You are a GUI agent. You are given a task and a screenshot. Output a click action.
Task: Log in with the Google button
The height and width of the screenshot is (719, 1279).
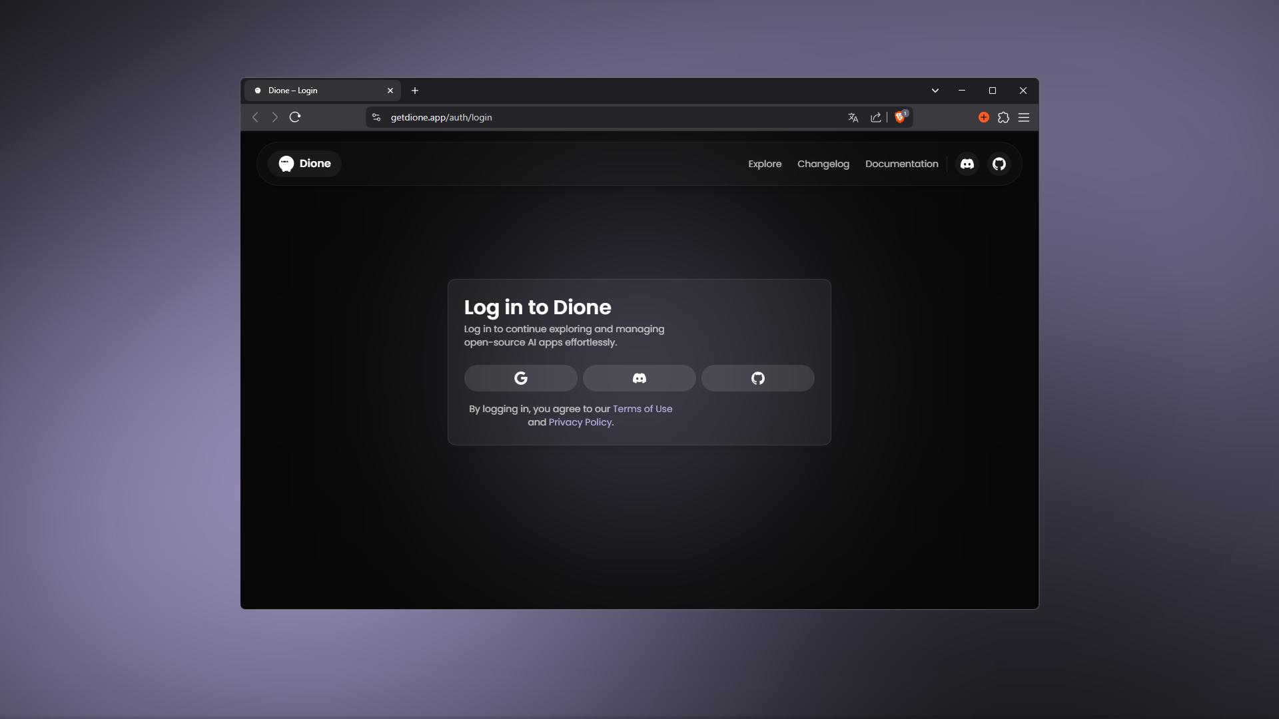pyautogui.click(x=520, y=378)
